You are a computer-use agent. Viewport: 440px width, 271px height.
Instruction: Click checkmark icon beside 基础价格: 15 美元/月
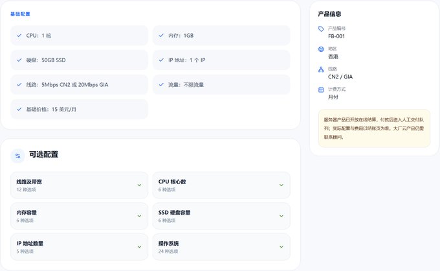(19, 109)
